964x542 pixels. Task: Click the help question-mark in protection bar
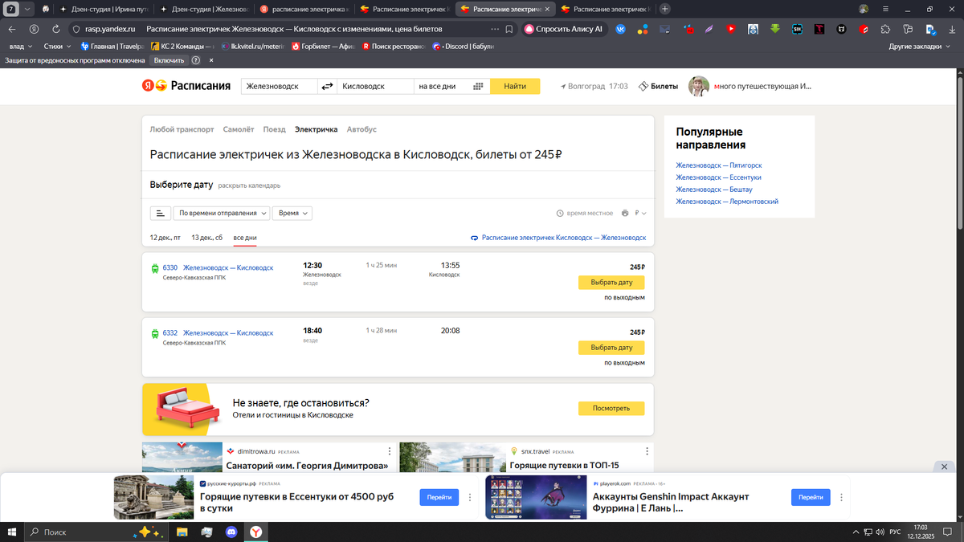[194, 60]
